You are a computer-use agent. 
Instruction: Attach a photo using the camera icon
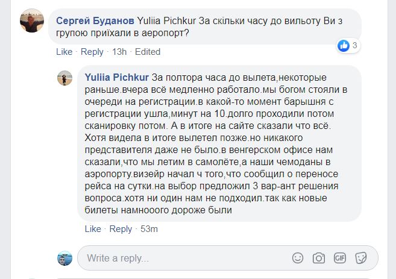319,258
